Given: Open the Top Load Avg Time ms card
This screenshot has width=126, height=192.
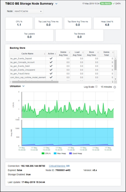Looking at the screenshot, I should [x=48, y=23].
